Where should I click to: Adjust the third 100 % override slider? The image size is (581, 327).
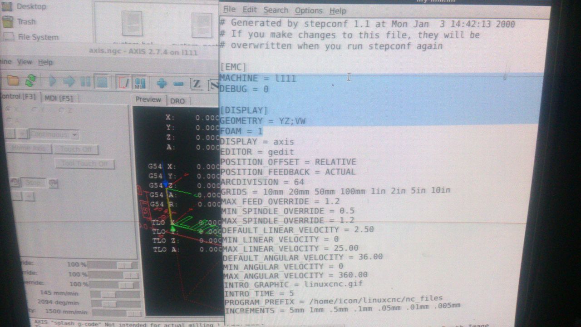click(114, 285)
